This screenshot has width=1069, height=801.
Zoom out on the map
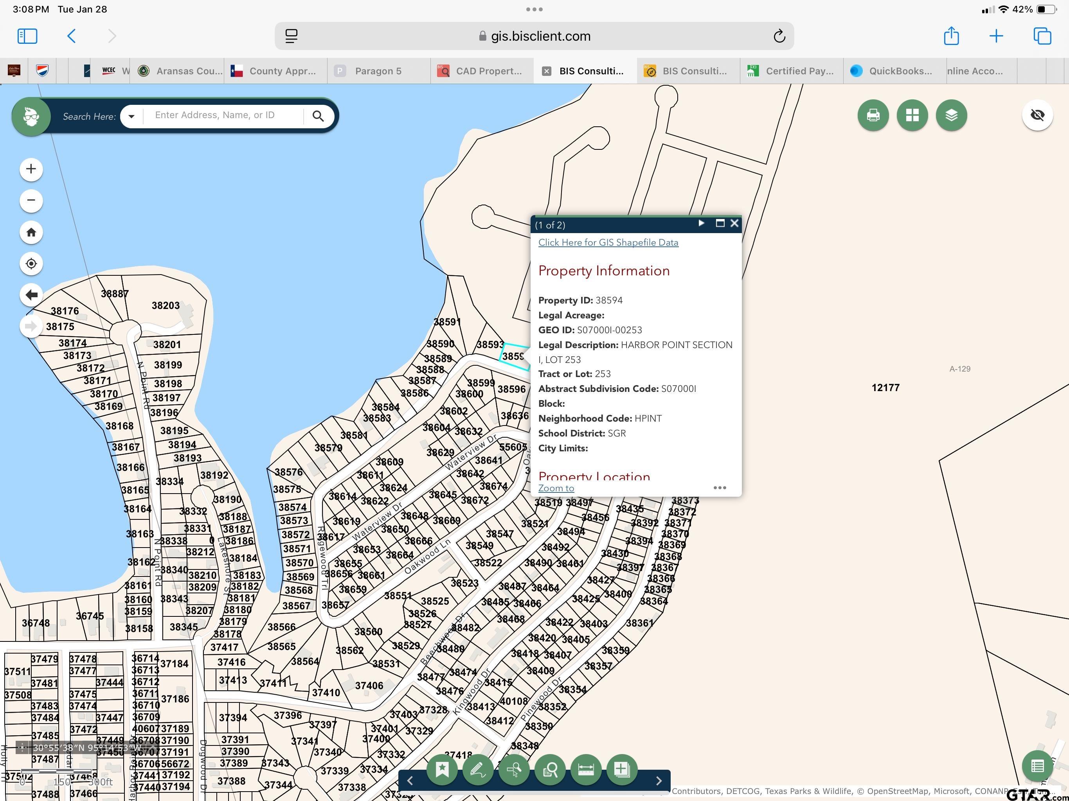pos(31,201)
